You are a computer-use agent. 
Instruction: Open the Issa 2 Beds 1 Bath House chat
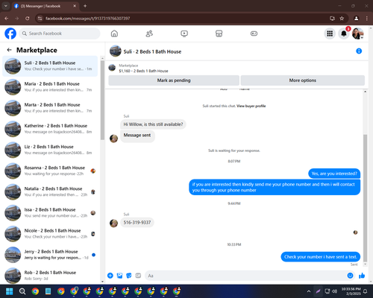tap(50, 213)
